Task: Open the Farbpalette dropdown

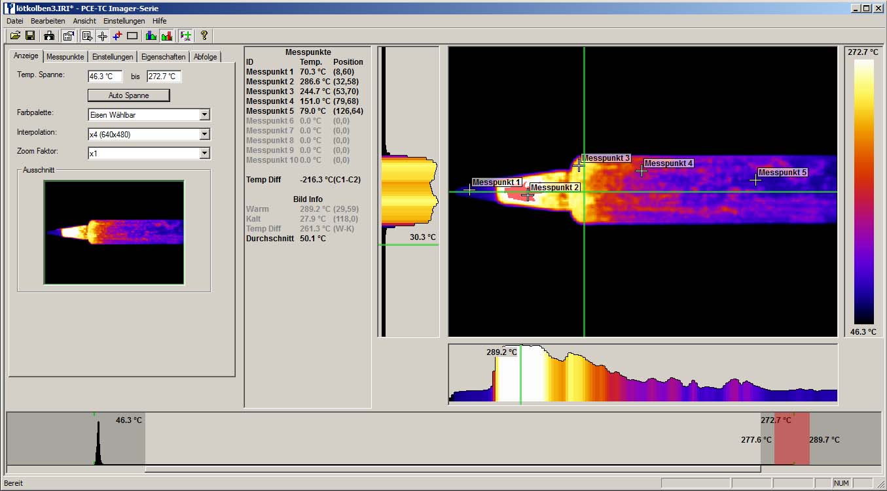Action: point(204,115)
